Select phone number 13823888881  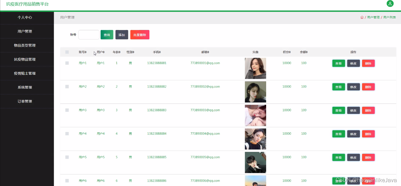[157, 63]
